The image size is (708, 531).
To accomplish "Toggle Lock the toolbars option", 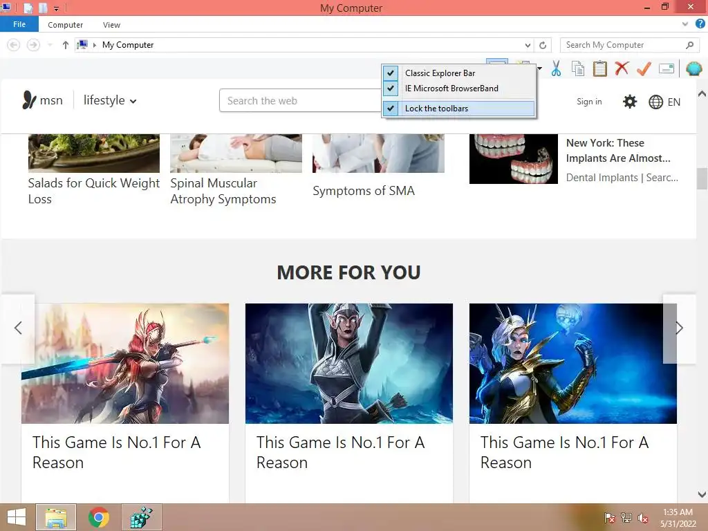I will point(459,109).
